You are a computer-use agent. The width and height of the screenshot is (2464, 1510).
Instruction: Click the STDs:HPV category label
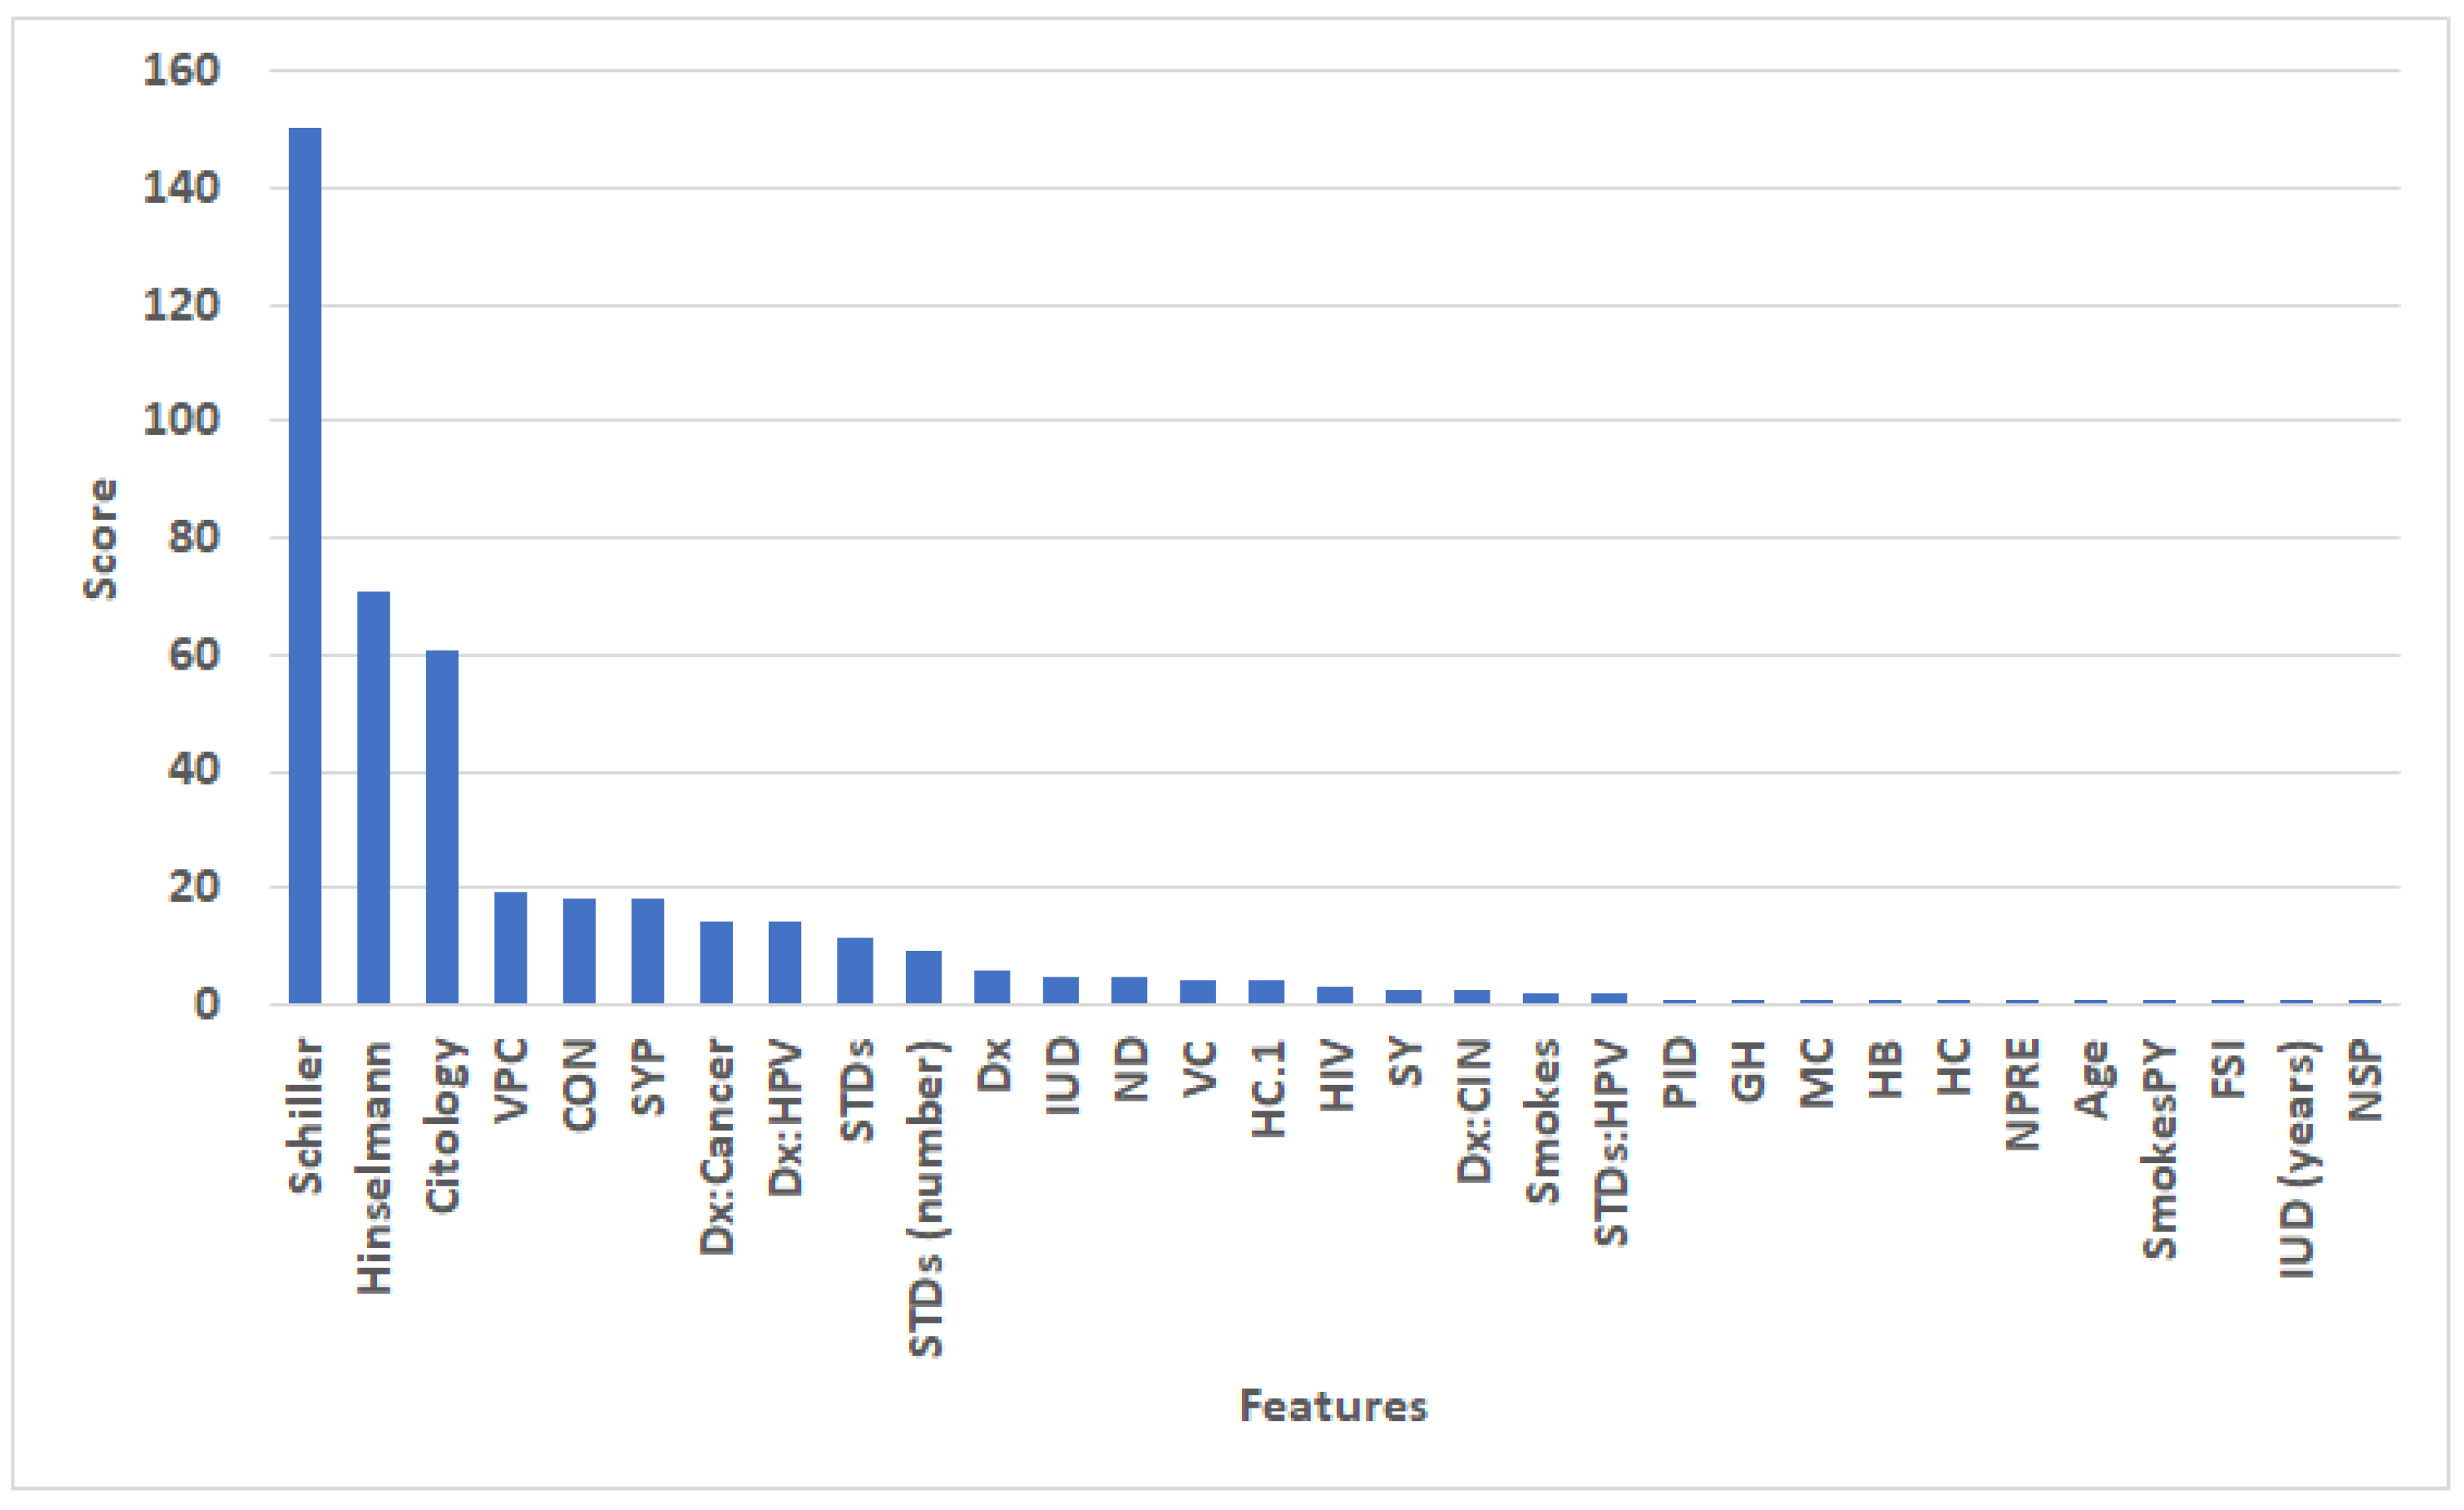1611,1142
